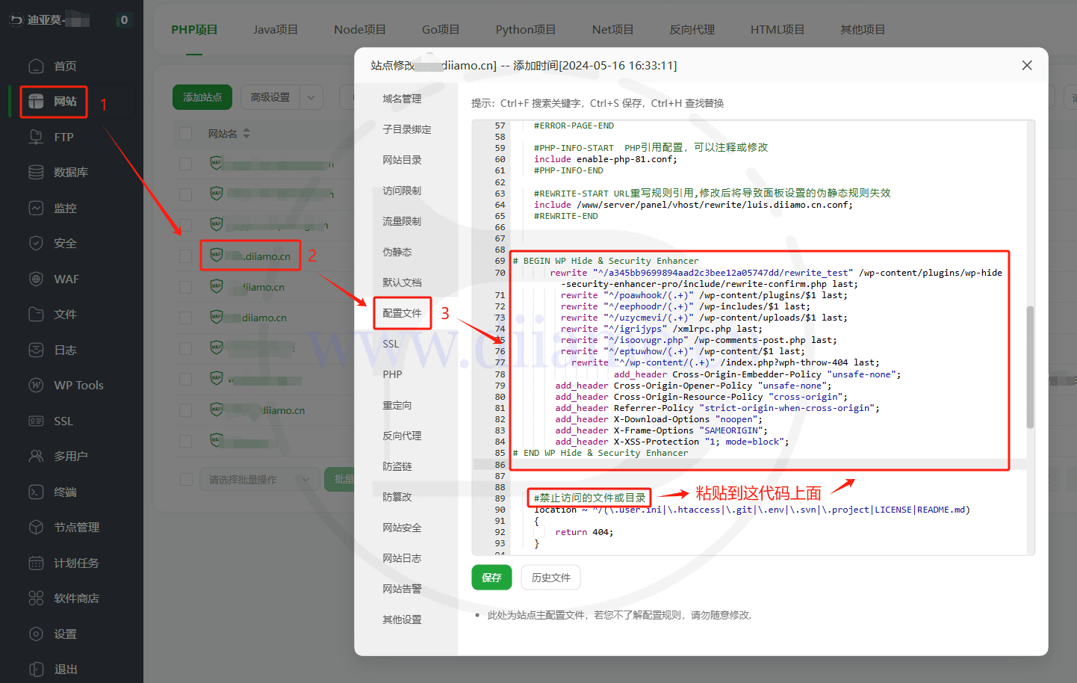Click WAF shield icon beside .diiamo.cn row
The width and height of the screenshot is (1077, 683).
[217, 255]
